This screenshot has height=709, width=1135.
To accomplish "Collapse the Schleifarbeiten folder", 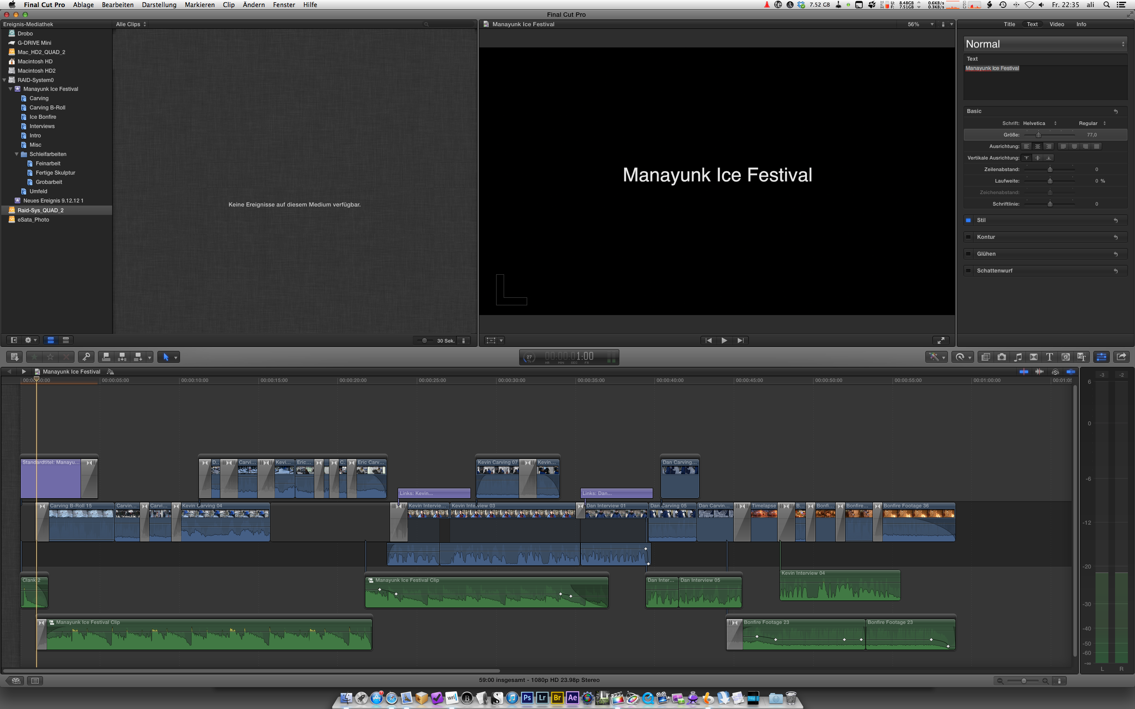I will tap(16, 154).
